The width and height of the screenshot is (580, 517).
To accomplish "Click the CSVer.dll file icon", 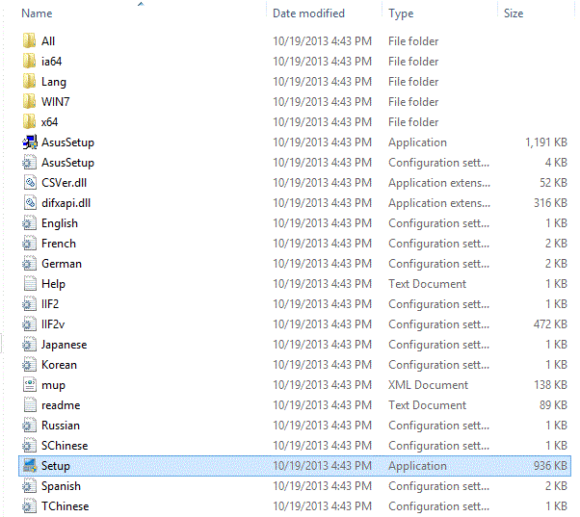I will (x=30, y=182).
